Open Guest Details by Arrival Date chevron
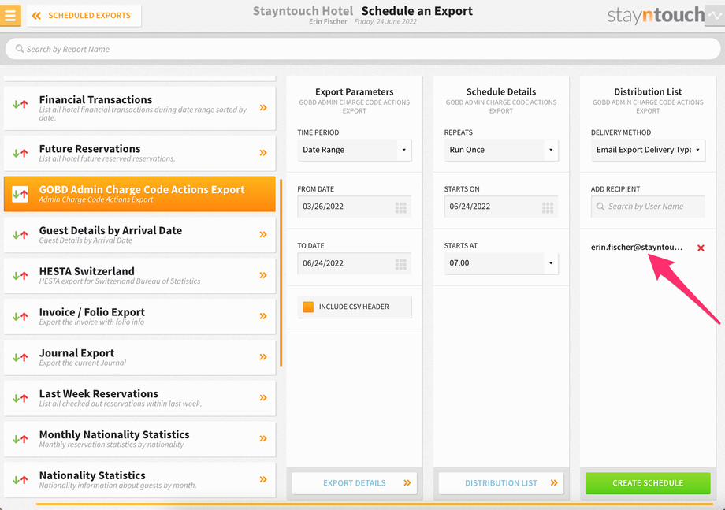The width and height of the screenshot is (725, 510). [263, 234]
